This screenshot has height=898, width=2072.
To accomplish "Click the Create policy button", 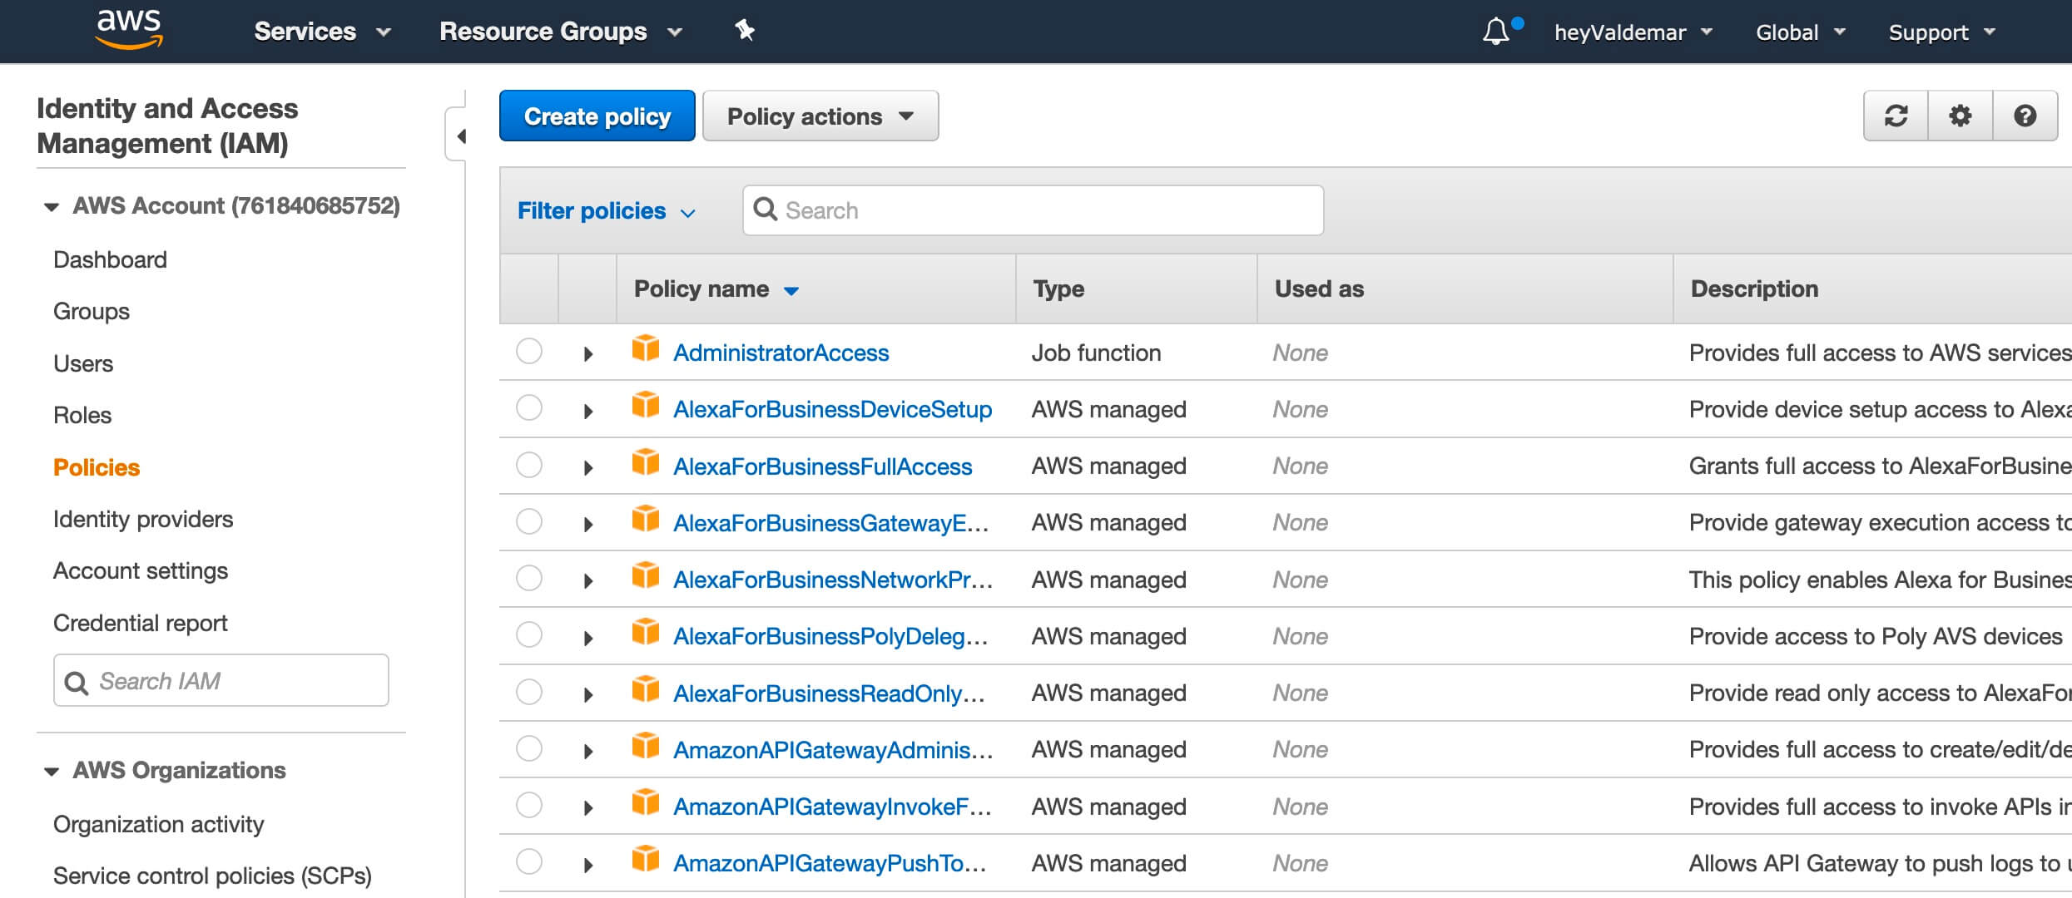I will coord(596,116).
